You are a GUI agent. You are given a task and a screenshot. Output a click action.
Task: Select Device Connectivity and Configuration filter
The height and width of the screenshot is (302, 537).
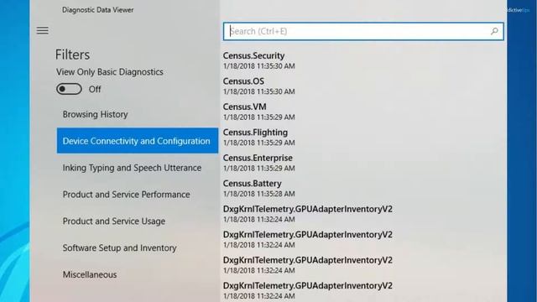138,141
